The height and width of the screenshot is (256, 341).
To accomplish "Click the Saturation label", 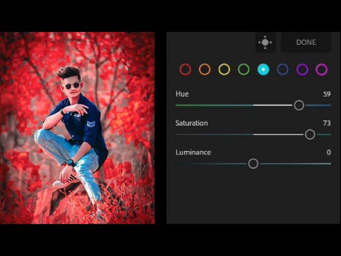I will click(x=192, y=123).
